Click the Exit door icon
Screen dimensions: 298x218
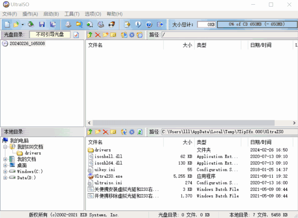coord(160,24)
